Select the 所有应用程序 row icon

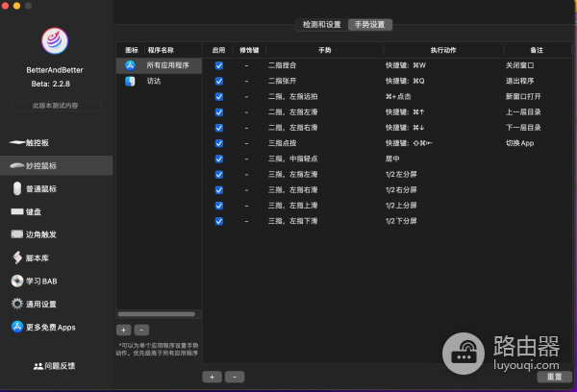coord(130,65)
